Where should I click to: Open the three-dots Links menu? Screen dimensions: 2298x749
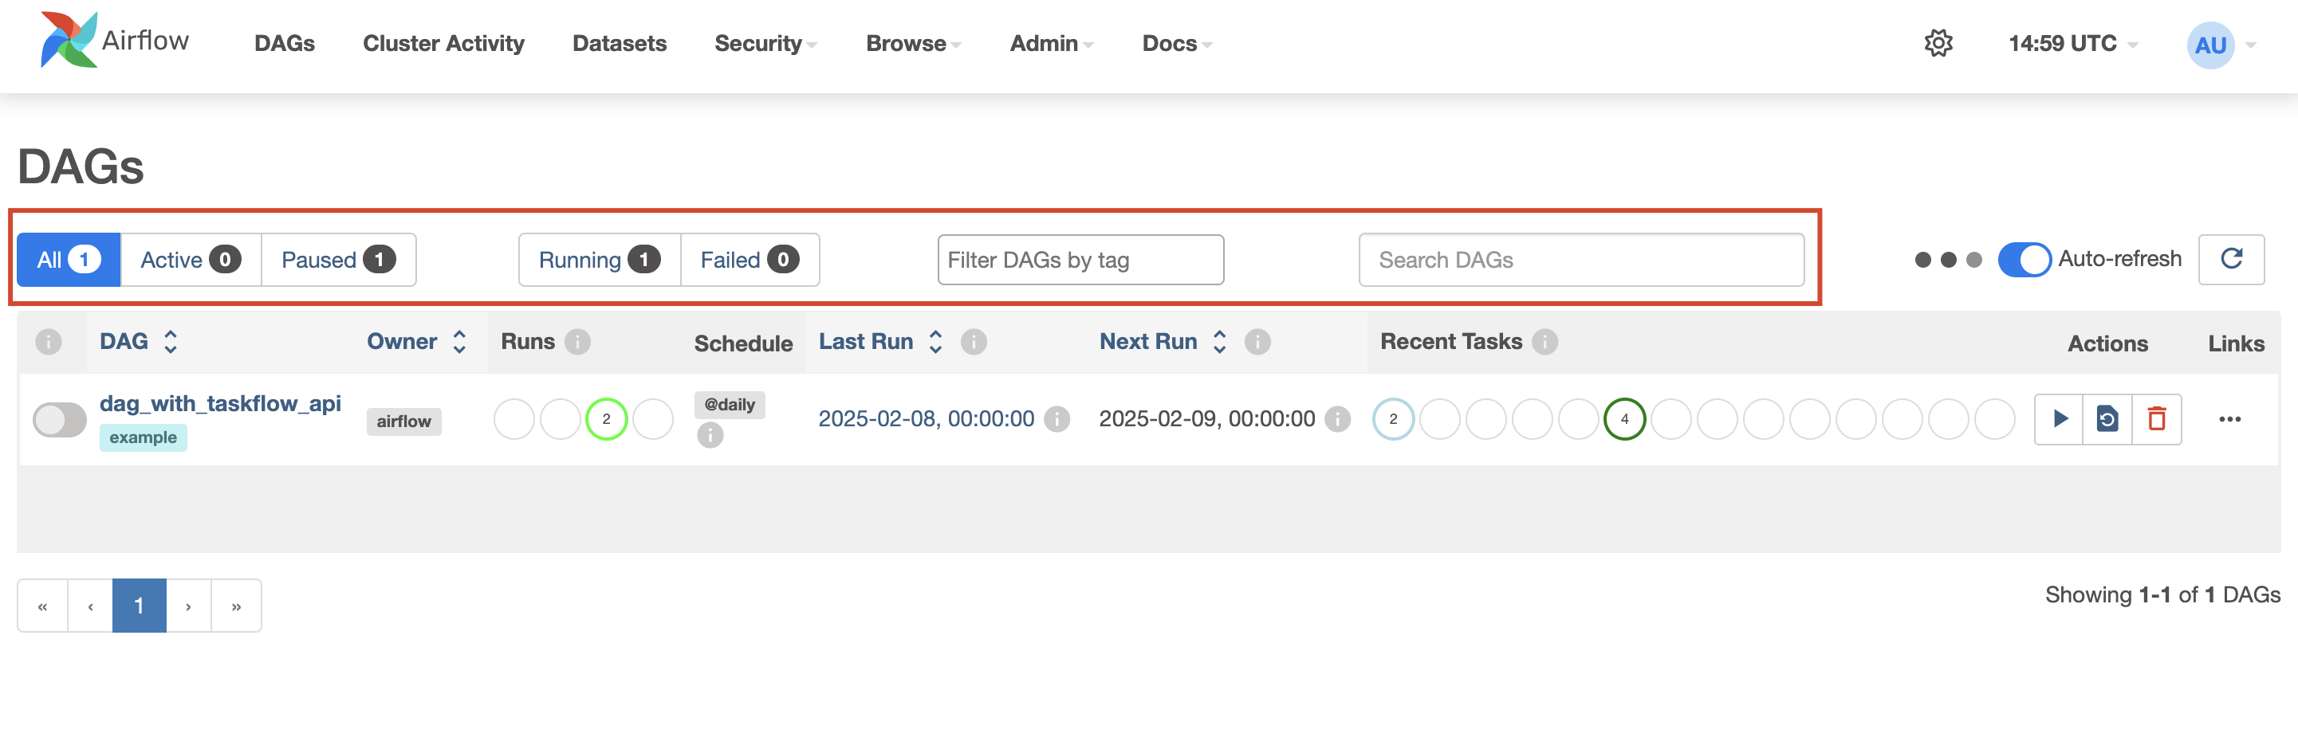[2229, 419]
